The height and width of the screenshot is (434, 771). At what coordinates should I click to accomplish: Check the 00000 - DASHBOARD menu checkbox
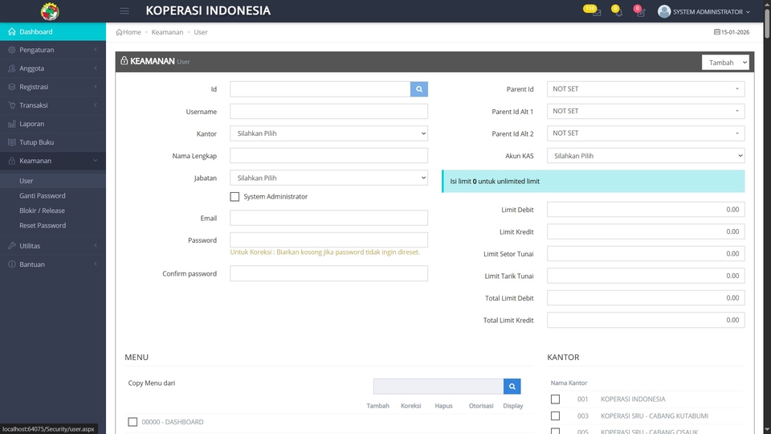tap(133, 422)
